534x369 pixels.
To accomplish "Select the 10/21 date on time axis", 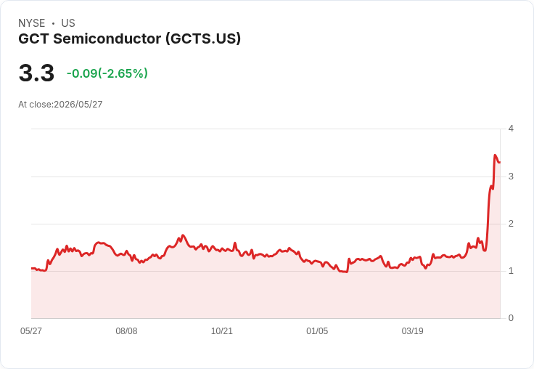I will click(222, 331).
